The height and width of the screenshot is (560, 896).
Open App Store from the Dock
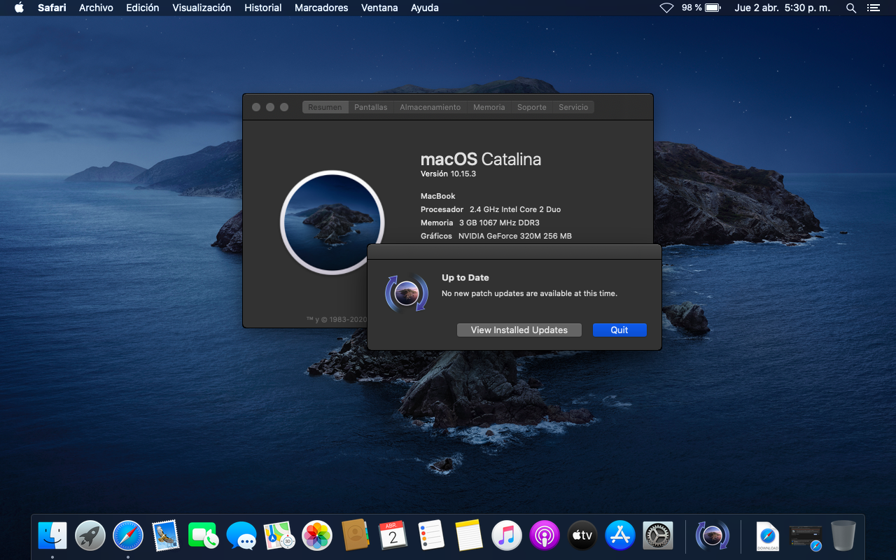pos(619,536)
